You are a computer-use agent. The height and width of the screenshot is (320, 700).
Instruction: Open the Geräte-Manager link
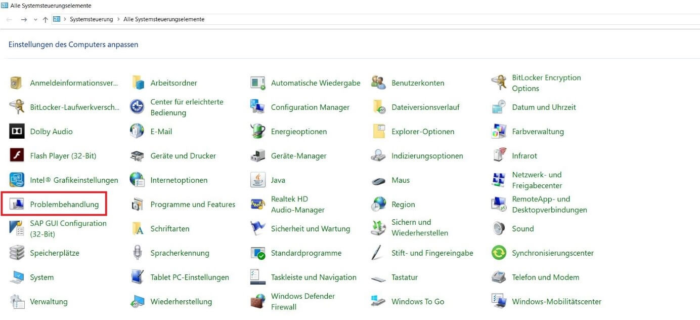point(299,155)
